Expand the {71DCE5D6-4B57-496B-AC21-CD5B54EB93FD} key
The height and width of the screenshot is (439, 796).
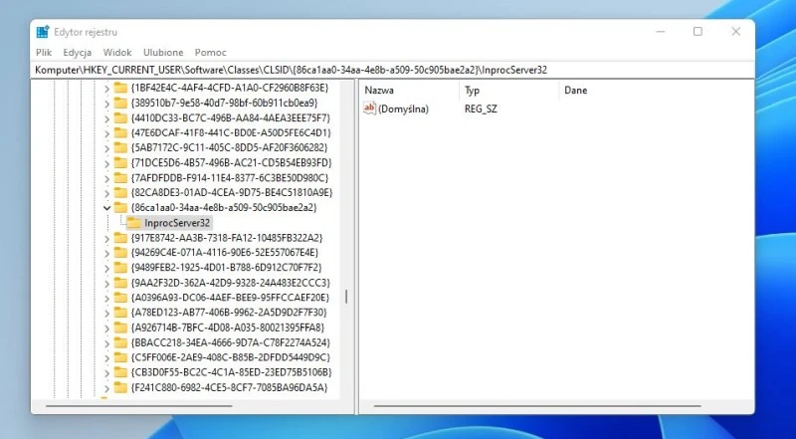(x=106, y=163)
